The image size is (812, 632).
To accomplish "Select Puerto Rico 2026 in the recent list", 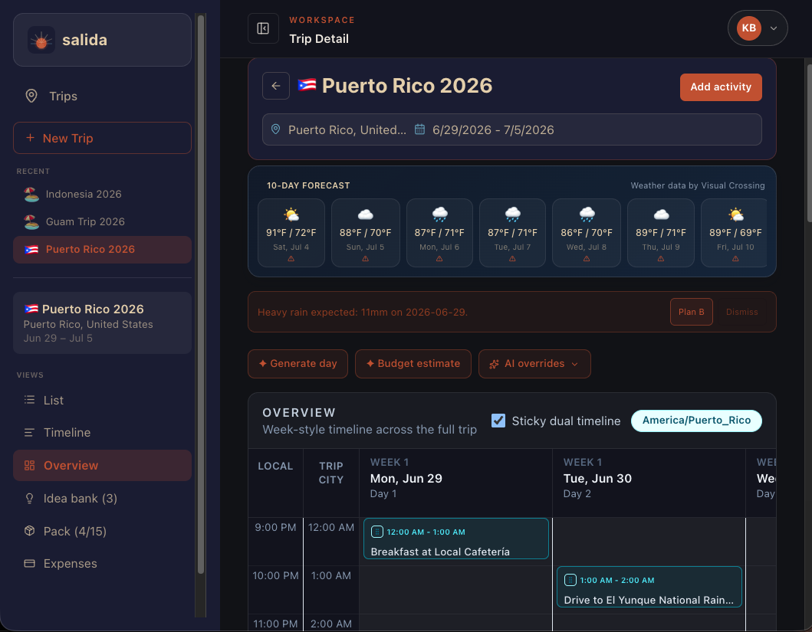I will (103, 250).
